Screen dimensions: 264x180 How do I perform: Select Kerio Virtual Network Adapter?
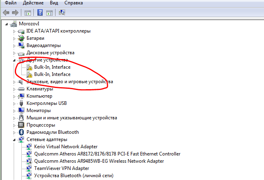(x=66, y=147)
